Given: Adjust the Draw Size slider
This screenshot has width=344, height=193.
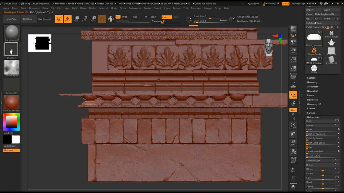Looking at the screenshot, I should click(210, 21).
